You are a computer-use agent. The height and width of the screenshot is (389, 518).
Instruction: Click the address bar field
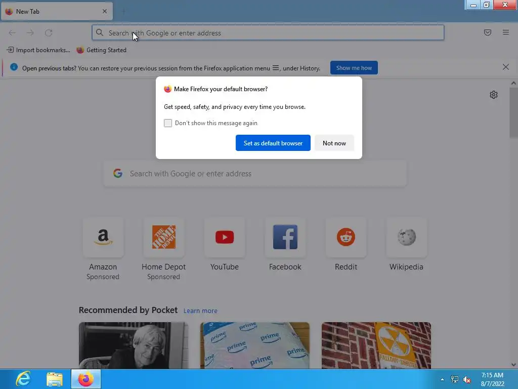pyautogui.click(x=268, y=33)
